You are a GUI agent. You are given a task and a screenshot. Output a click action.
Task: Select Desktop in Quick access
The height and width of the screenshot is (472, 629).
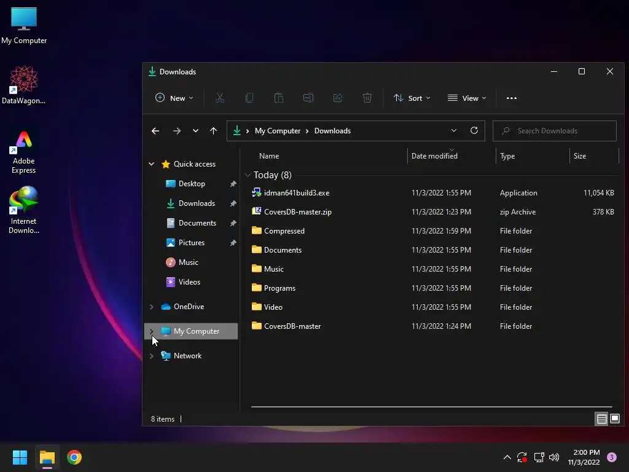[x=192, y=184]
